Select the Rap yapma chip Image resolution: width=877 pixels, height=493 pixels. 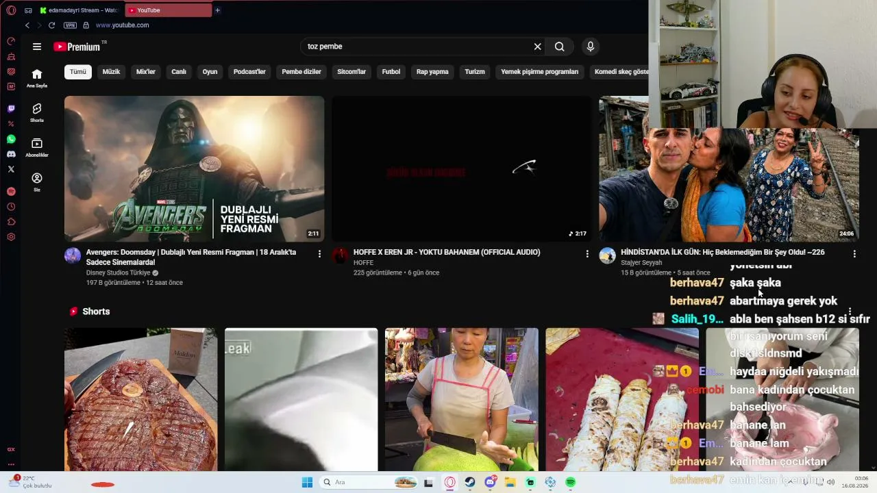pyautogui.click(x=432, y=72)
